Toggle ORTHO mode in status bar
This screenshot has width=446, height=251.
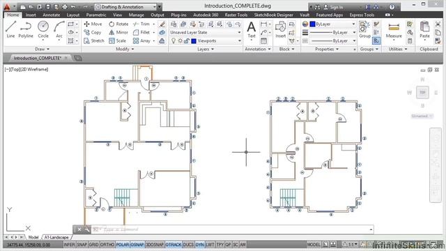click(x=107, y=245)
